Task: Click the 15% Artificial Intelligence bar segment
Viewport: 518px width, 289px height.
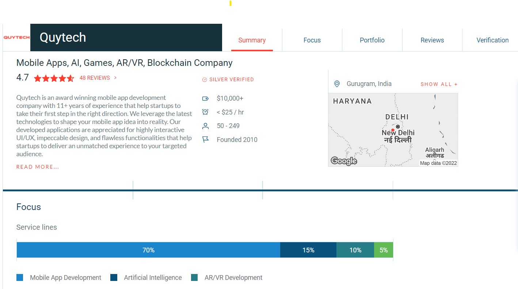Action: point(308,250)
